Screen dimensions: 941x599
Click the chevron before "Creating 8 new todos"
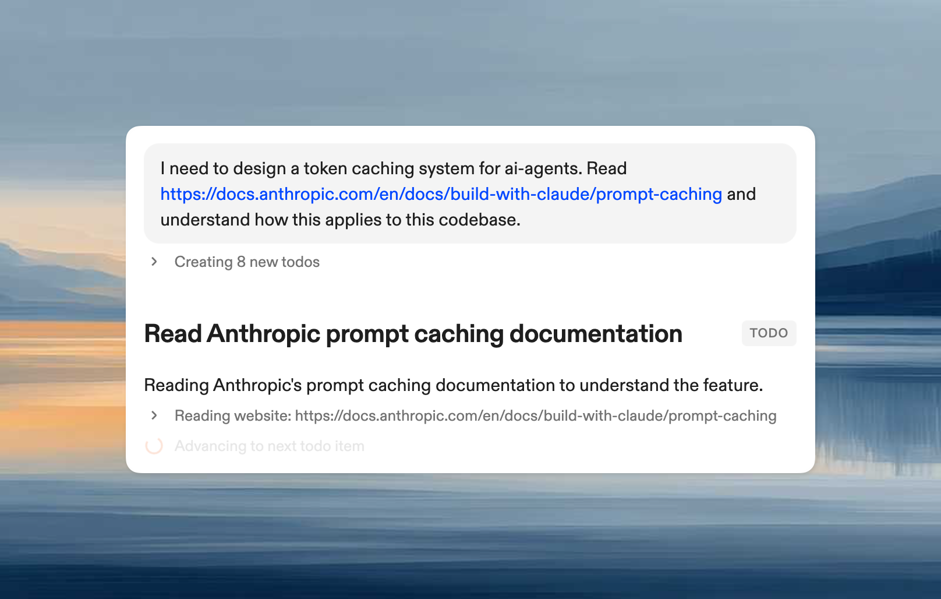tap(154, 262)
